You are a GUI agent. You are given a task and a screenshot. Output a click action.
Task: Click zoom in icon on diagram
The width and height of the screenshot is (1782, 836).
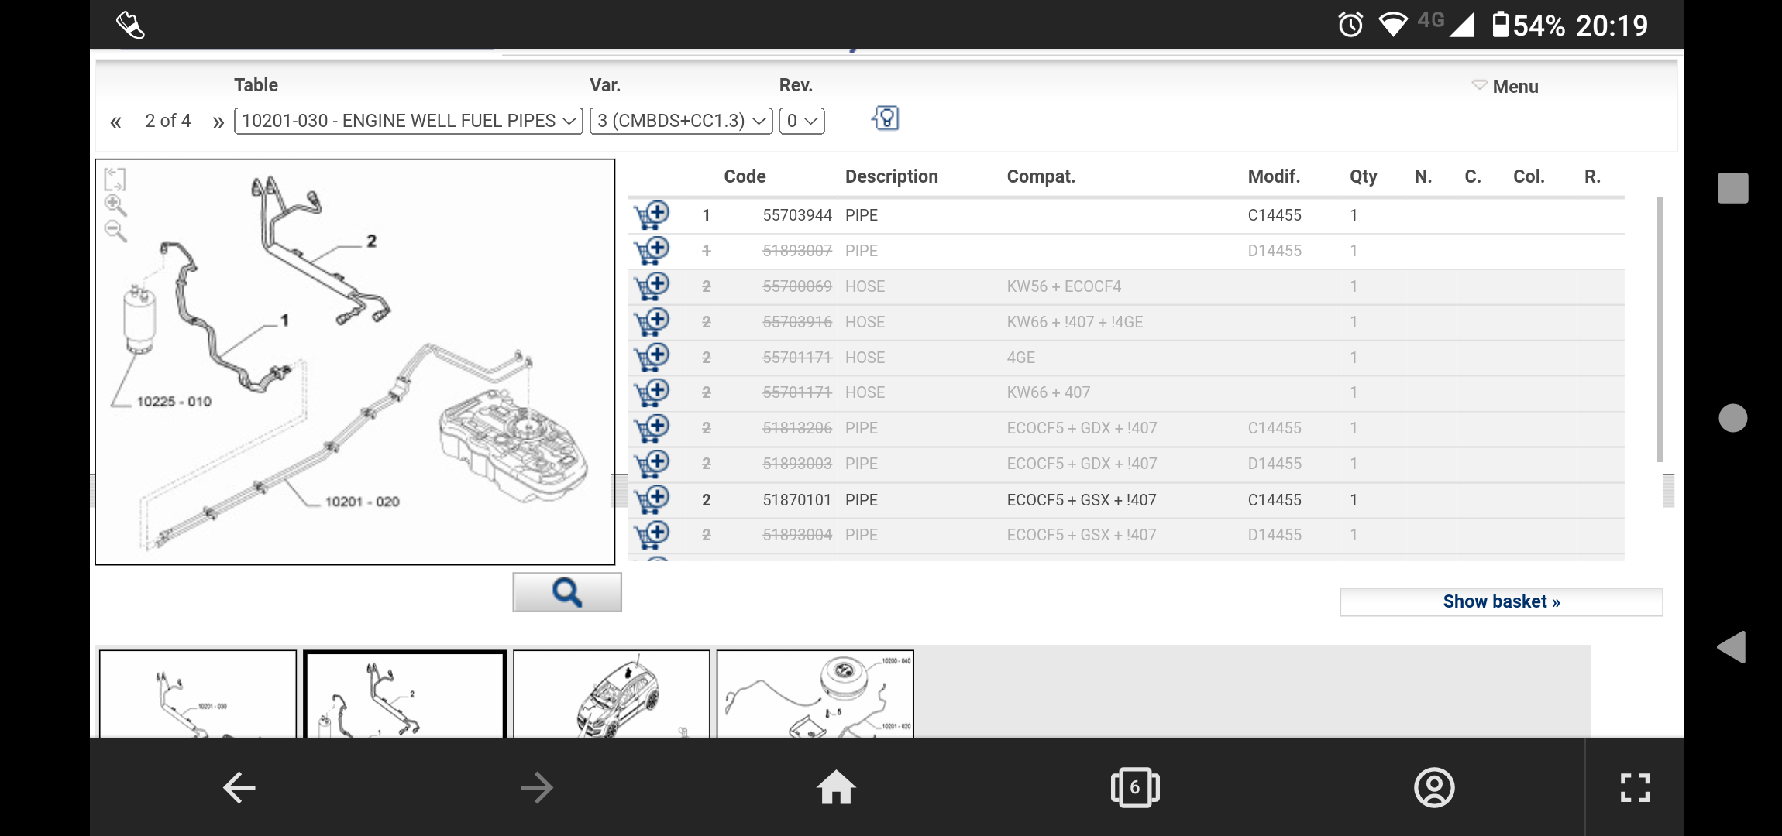[115, 205]
